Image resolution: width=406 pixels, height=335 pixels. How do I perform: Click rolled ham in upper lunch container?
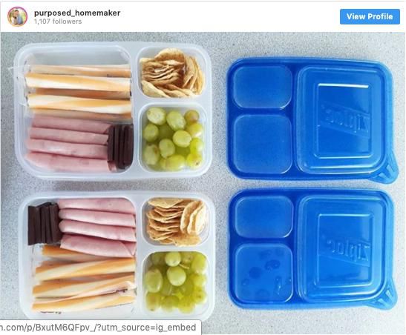click(x=70, y=144)
